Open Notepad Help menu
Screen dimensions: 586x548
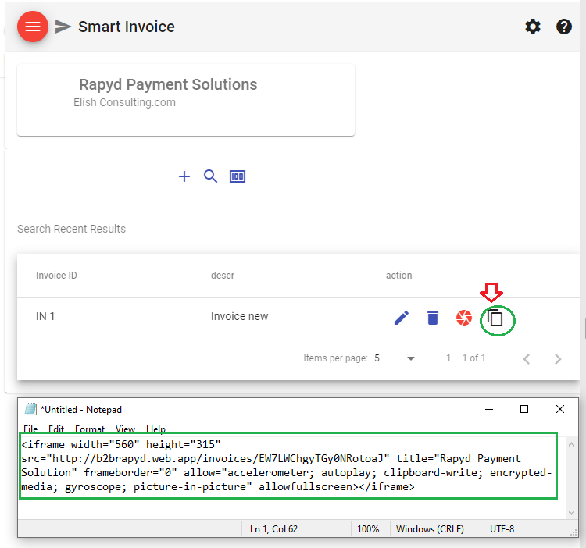point(155,429)
